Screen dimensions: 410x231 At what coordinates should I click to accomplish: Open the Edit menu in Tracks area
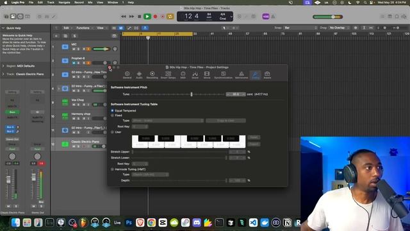[68, 28]
